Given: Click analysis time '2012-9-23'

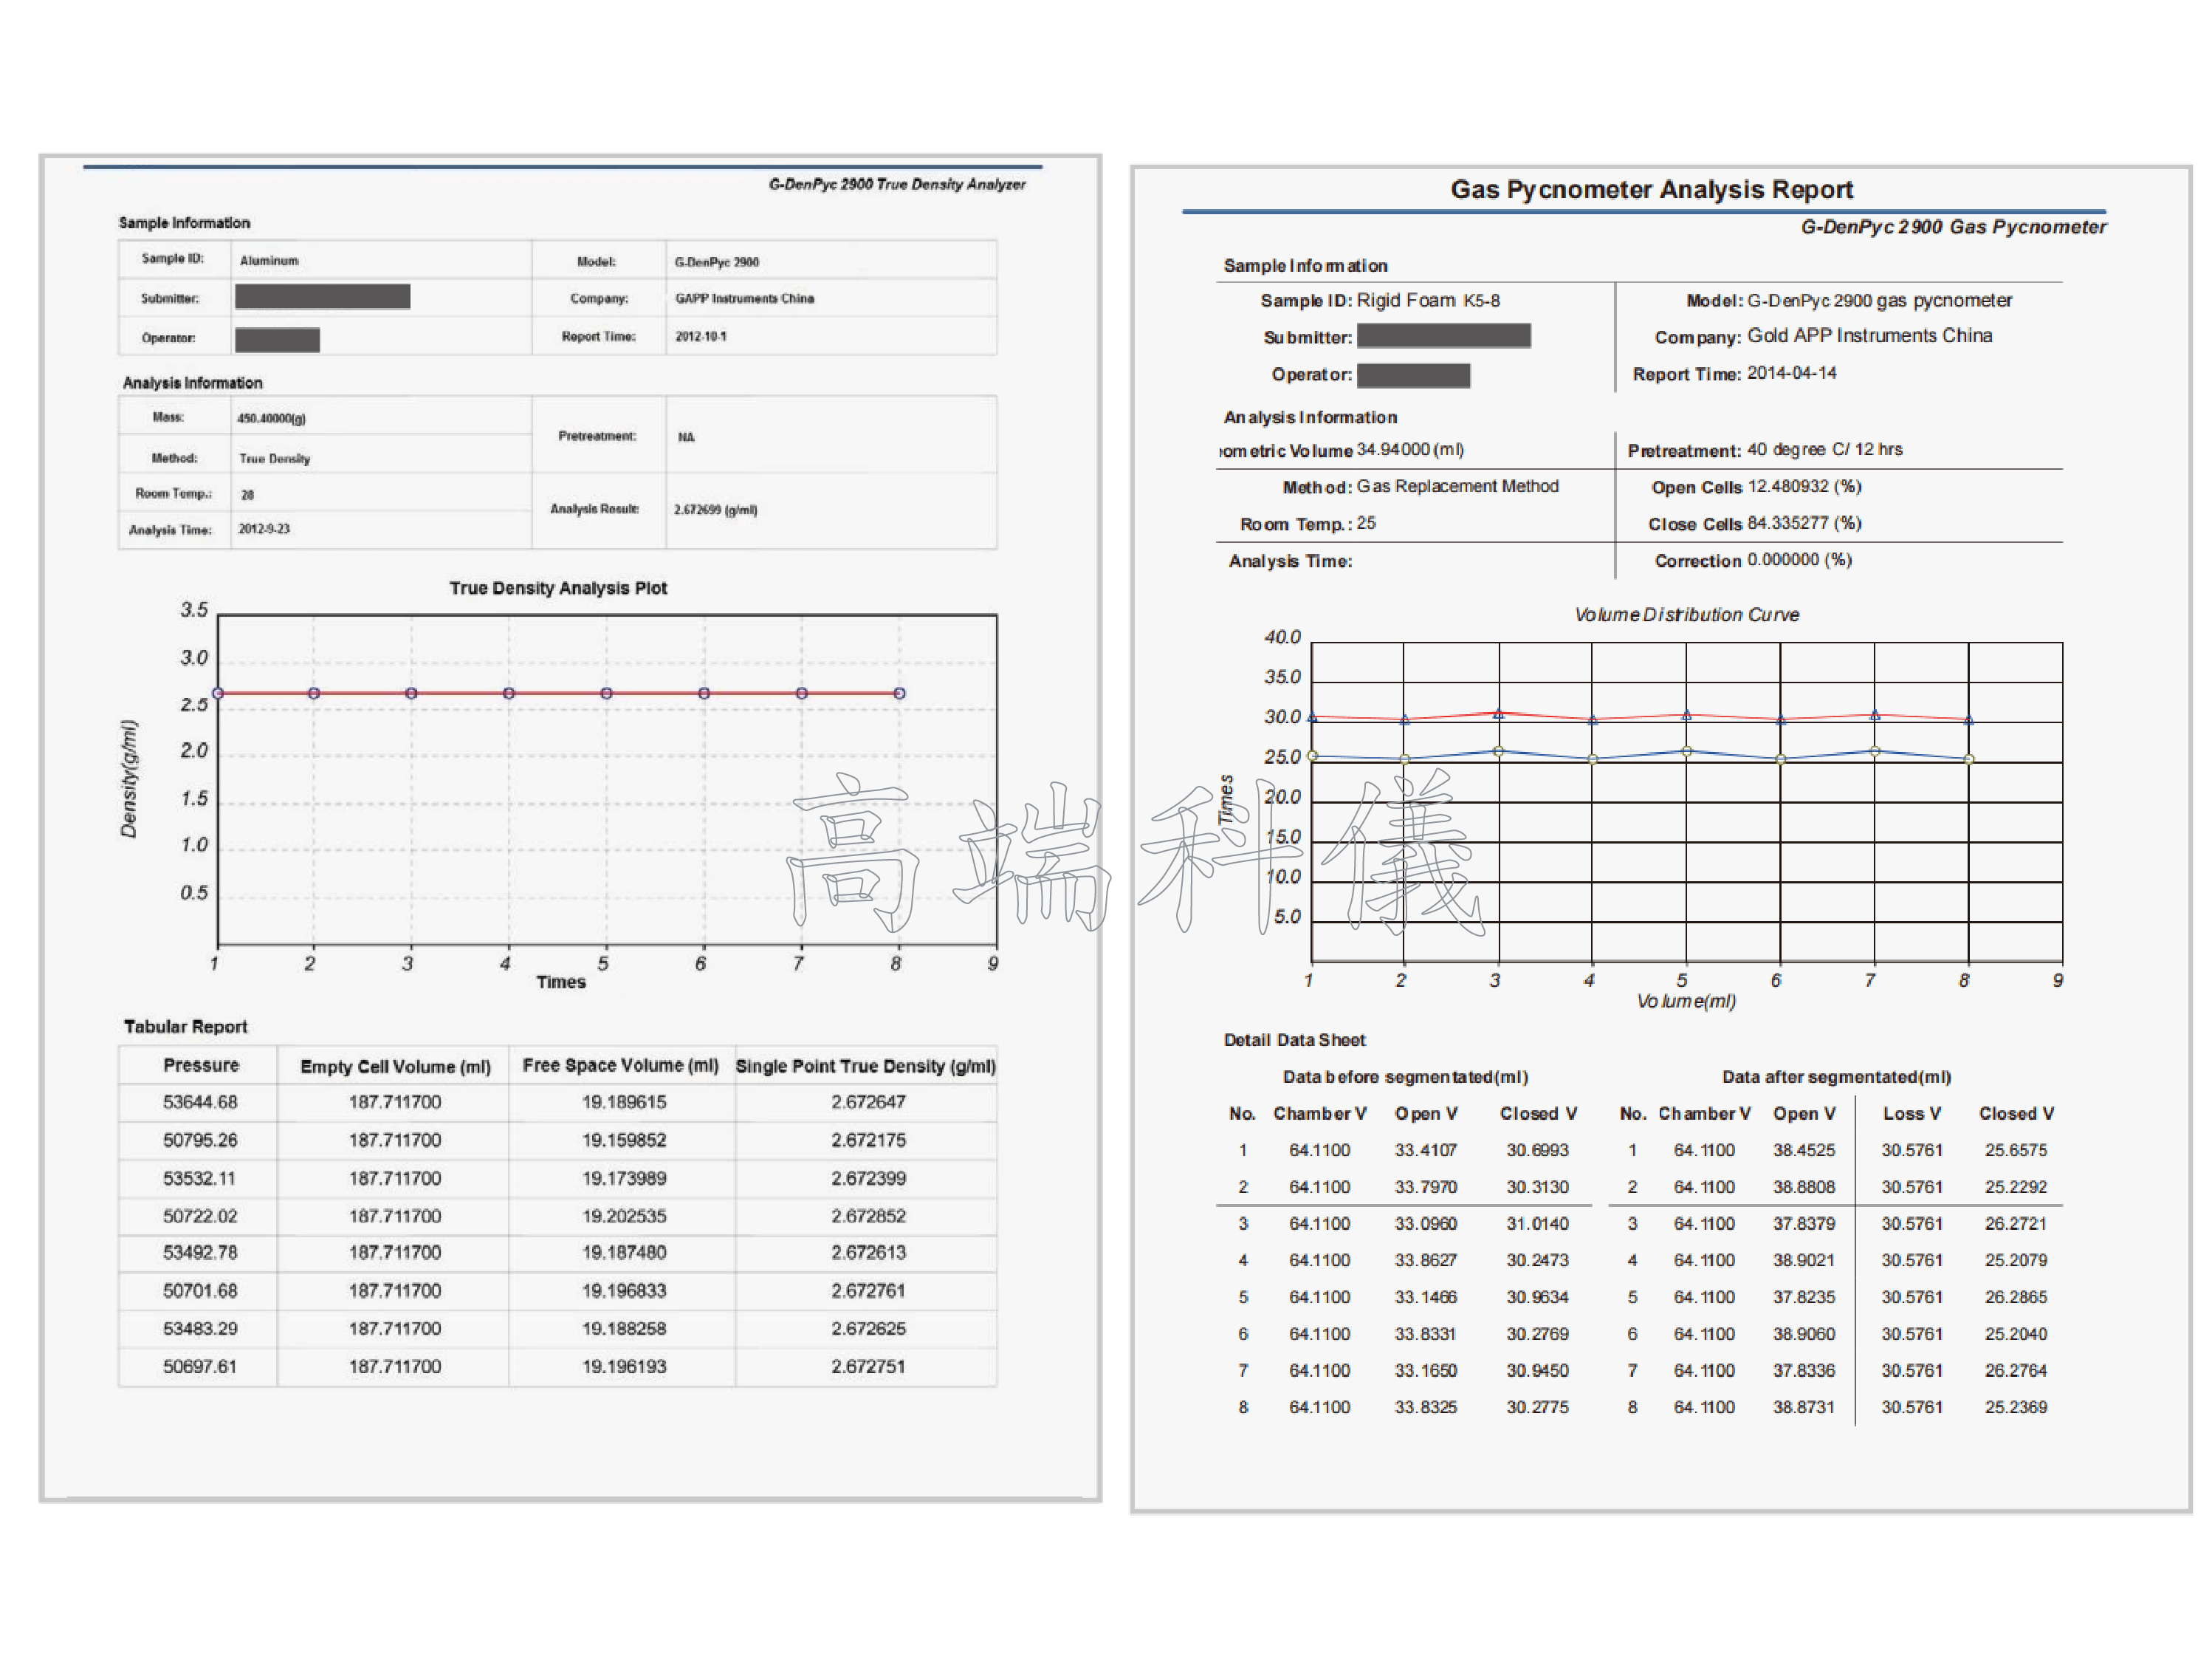Looking at the screenshot, I should click(x=264, y=528).
